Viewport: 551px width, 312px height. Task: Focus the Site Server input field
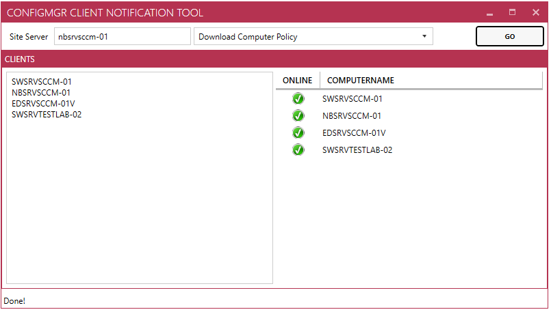(x=122, y=37)
